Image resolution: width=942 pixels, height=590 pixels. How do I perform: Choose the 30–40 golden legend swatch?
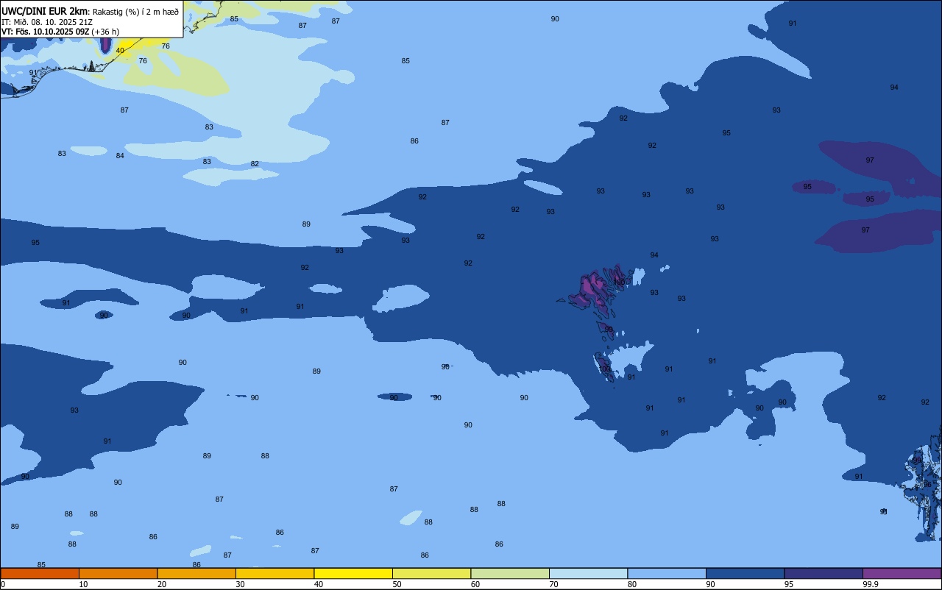click(275, 573)
